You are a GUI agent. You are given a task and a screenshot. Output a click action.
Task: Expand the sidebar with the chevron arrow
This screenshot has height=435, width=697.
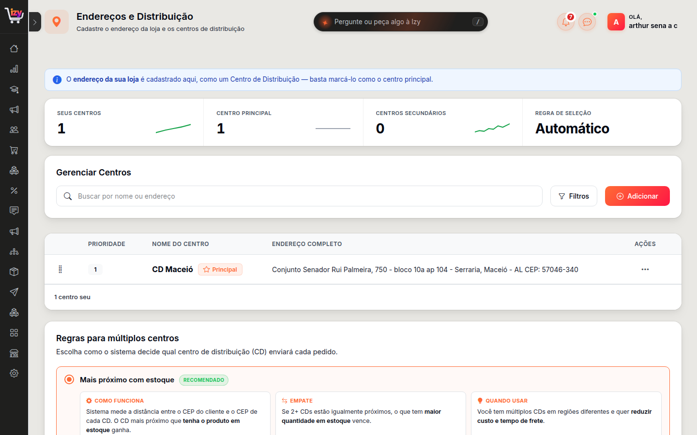tap(35, 22)
